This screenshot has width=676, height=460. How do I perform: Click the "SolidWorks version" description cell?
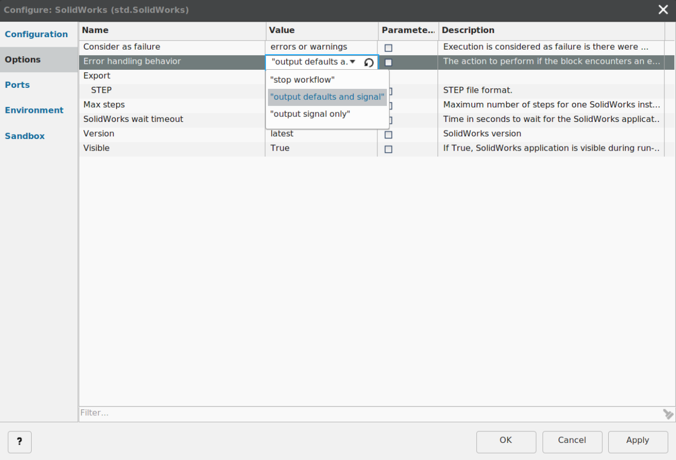[x=482, y=134]
